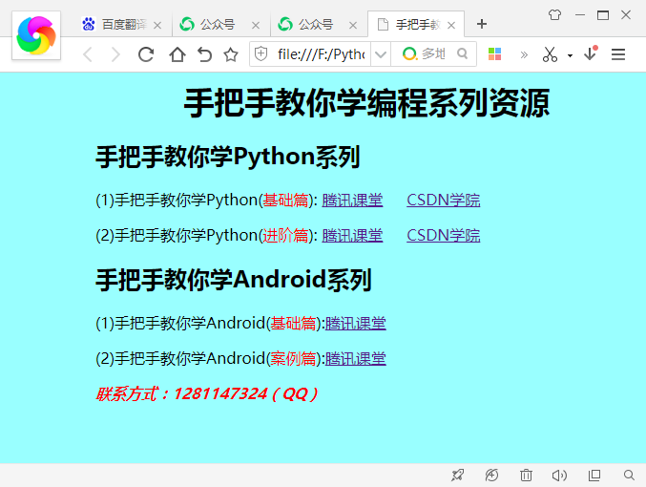Click the trash can icon in status bar
Image resolution: width=646 pixels, height=487 pixels.
[x=526, y=476]
